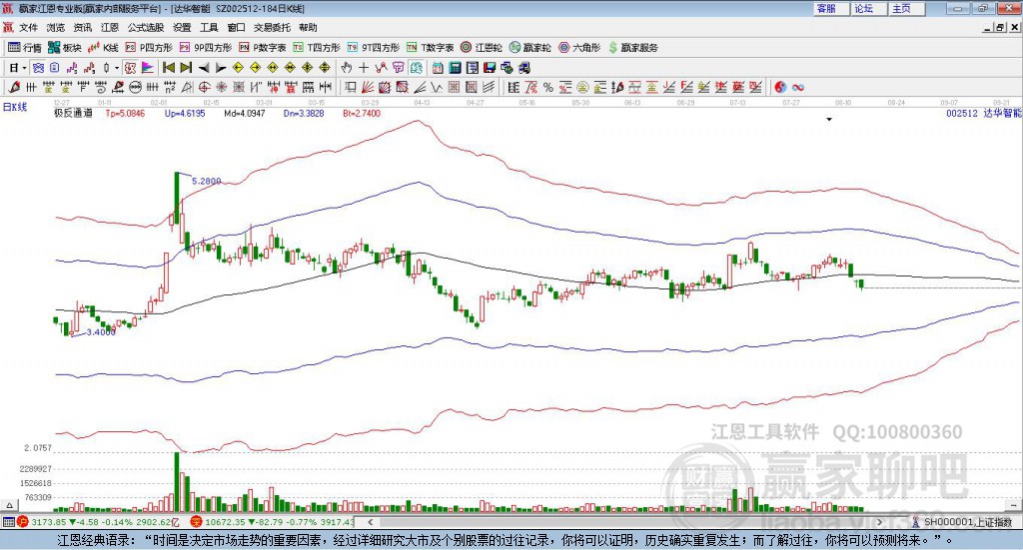Click the blue infinity loop icon
Screen dimensions: 1023x550
(798, 87)
